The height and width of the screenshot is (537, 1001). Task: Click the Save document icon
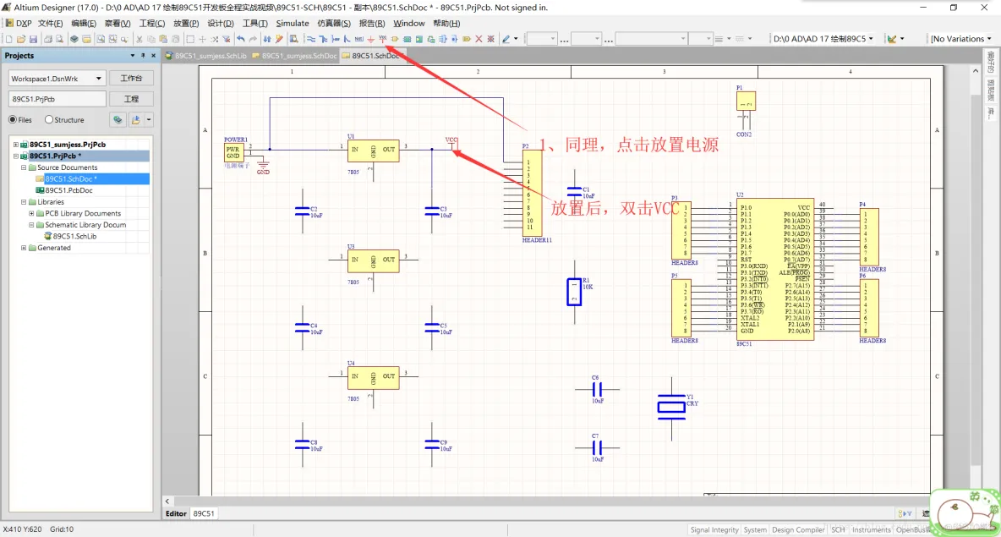coord(33,39)
